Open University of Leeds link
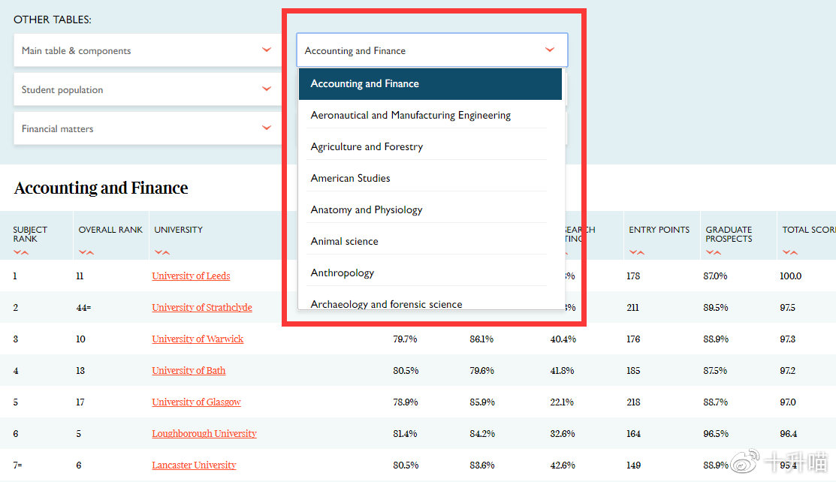This screenshot has height=482, width=836. 191,276
